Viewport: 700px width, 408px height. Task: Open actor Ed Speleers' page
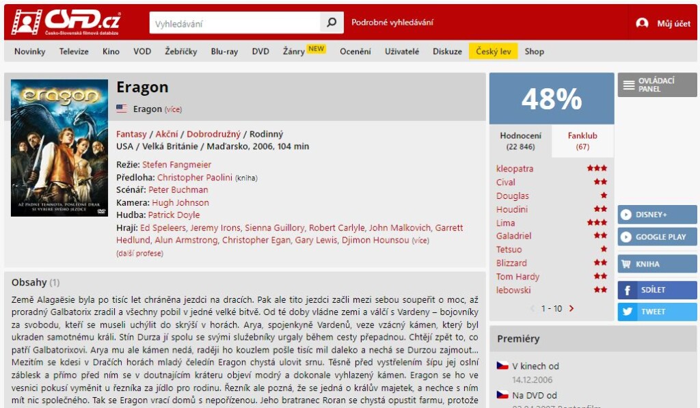click(163, 228)
